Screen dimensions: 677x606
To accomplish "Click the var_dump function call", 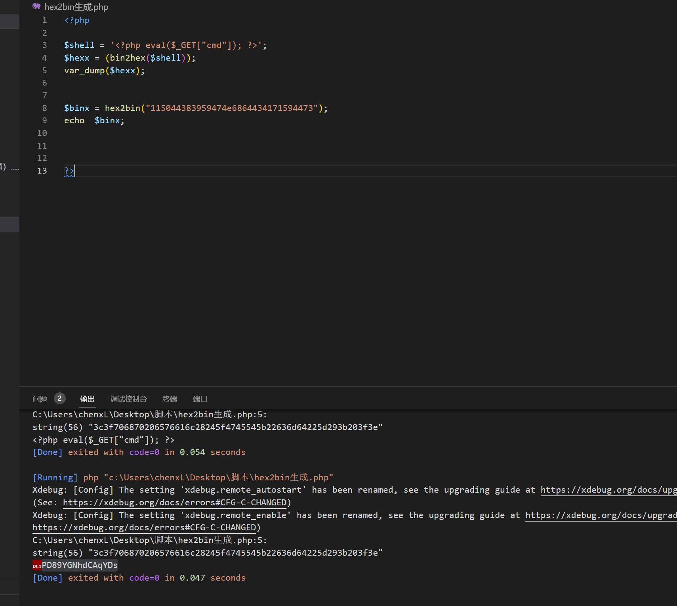I will click(84, 71).
